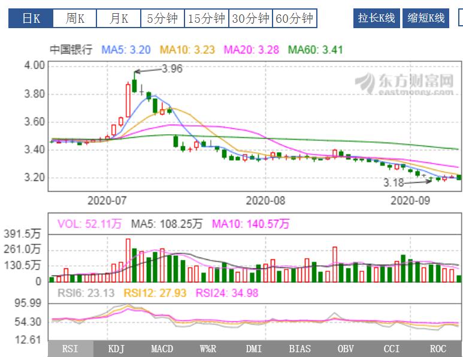Open the 5分钟 chart tab

162,19
